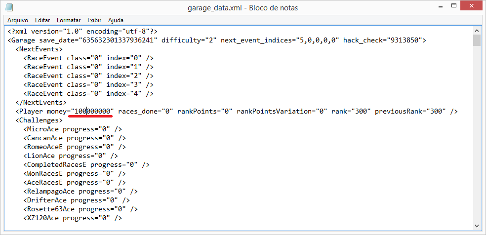Place cursor in the hack_check value 9313850
The image size is (486, 235).
[406, 40]
